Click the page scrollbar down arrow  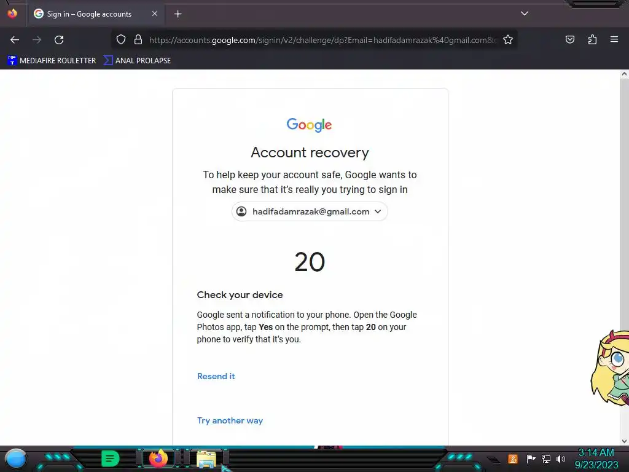tap(624, 441)
